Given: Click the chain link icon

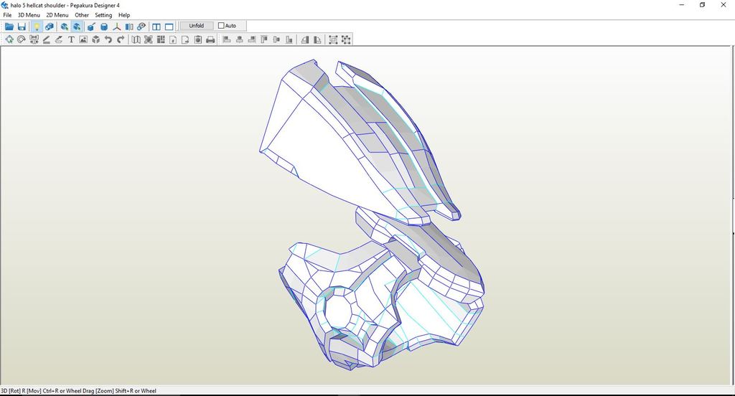Looking at the screenshot, I should click(x=141, y=27).
